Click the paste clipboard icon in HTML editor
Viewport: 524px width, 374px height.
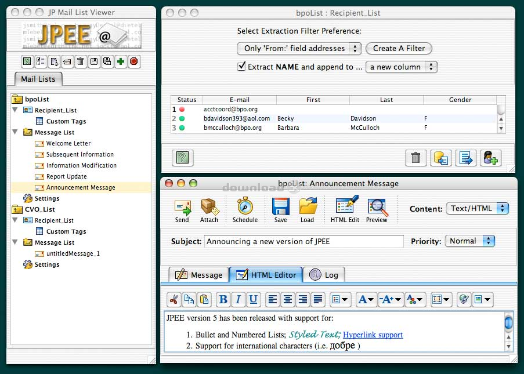[204, 300]
